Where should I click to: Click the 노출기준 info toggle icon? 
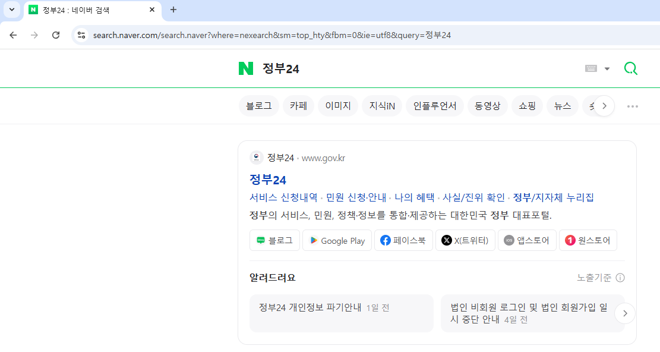click(x=620, y=277)
